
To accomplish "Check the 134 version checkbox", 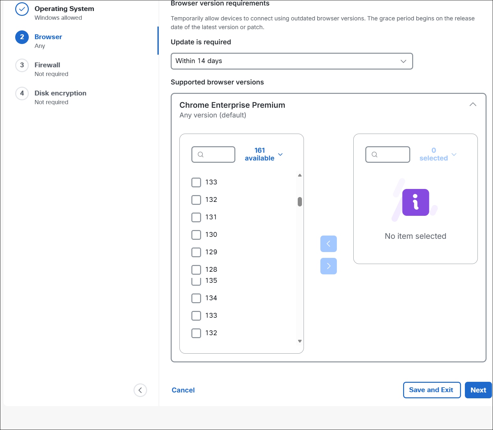I will click(x=196, y=298).
